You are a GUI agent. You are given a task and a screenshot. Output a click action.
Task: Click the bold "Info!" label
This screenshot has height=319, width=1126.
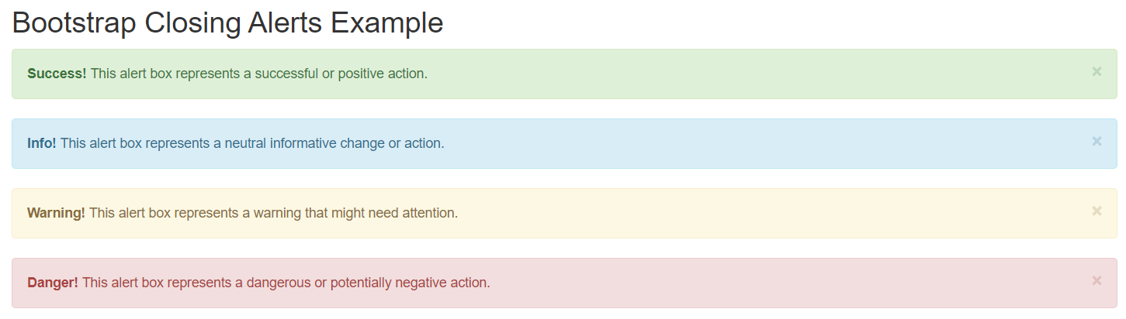pos(42,143)
